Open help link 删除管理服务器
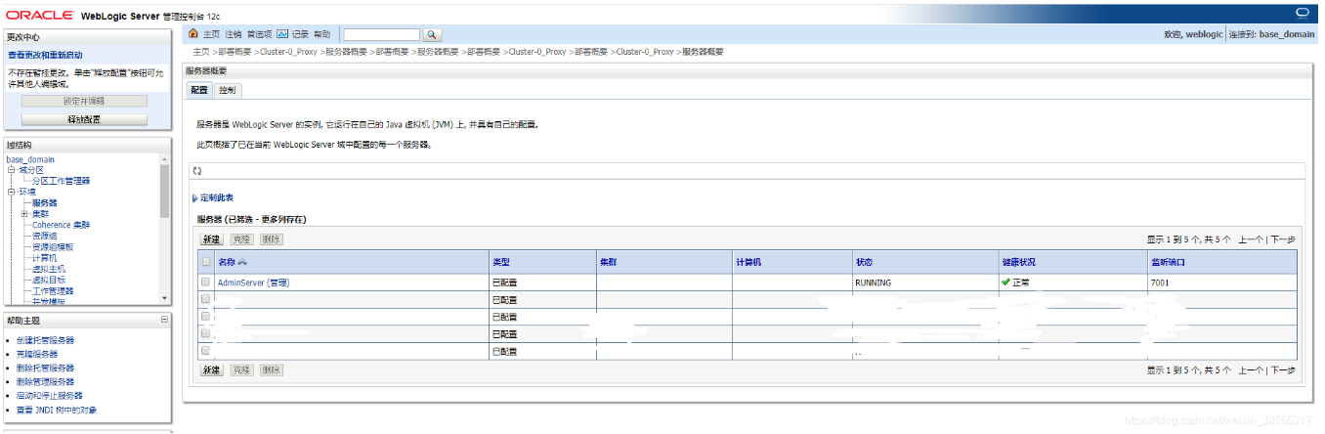 pos(45,381)
